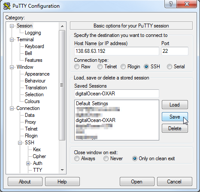
Task: Open the Cipher settings category
Action: tap(39, 156)
